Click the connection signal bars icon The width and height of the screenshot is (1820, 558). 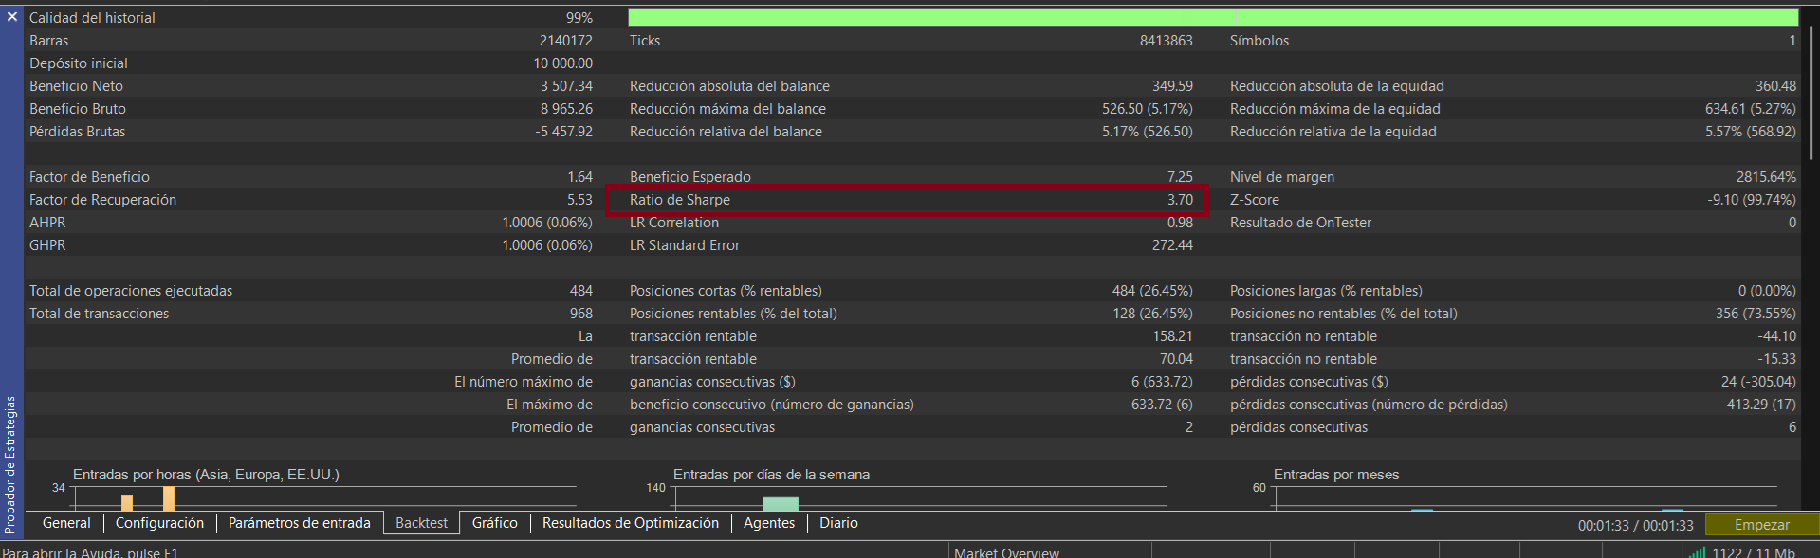[1698, 552]
